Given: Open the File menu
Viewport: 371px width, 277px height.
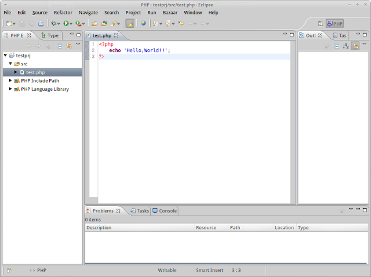Looking at the screenshot, I should 8,13.
